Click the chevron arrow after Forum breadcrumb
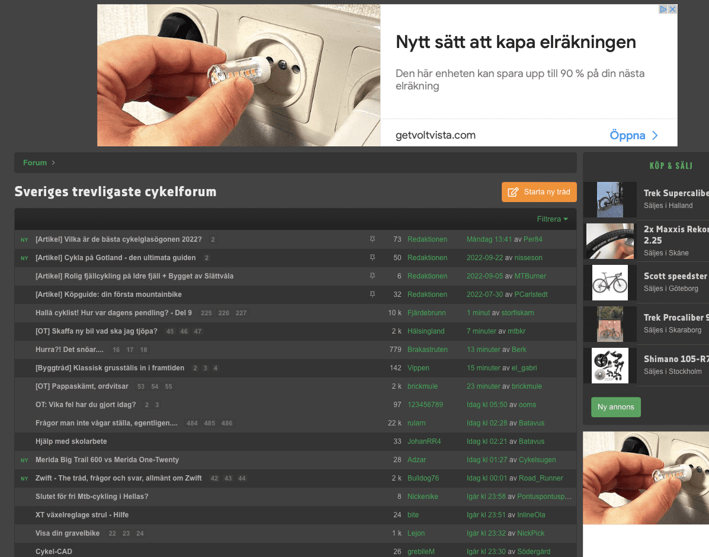709x557 pixels. pos(53,163)
